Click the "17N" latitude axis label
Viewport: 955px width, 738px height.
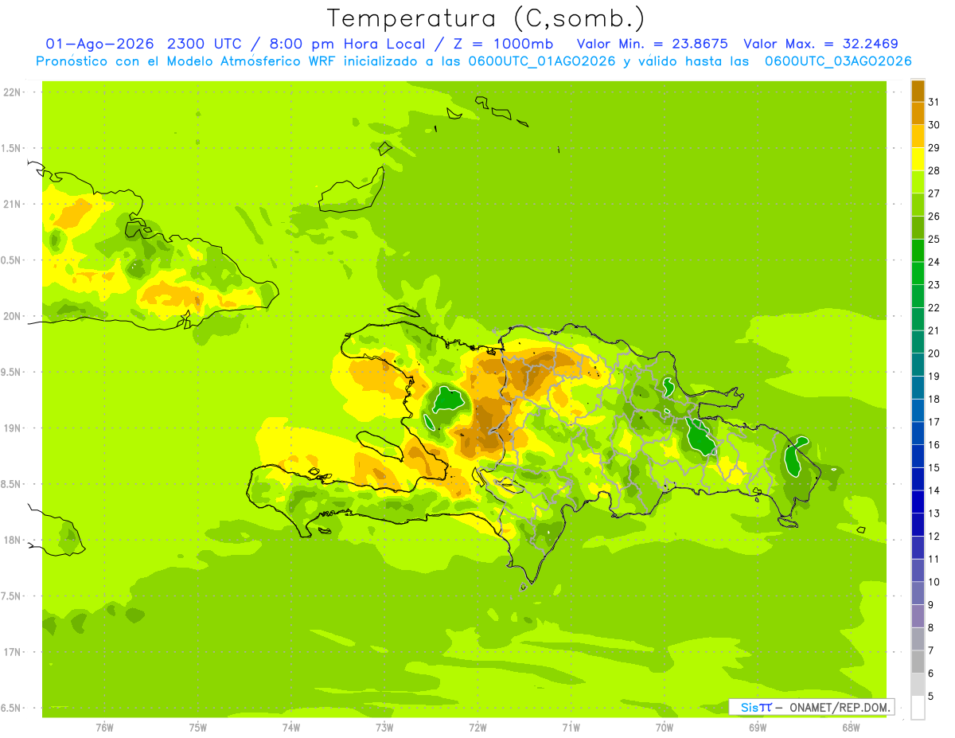coord(13,652)
